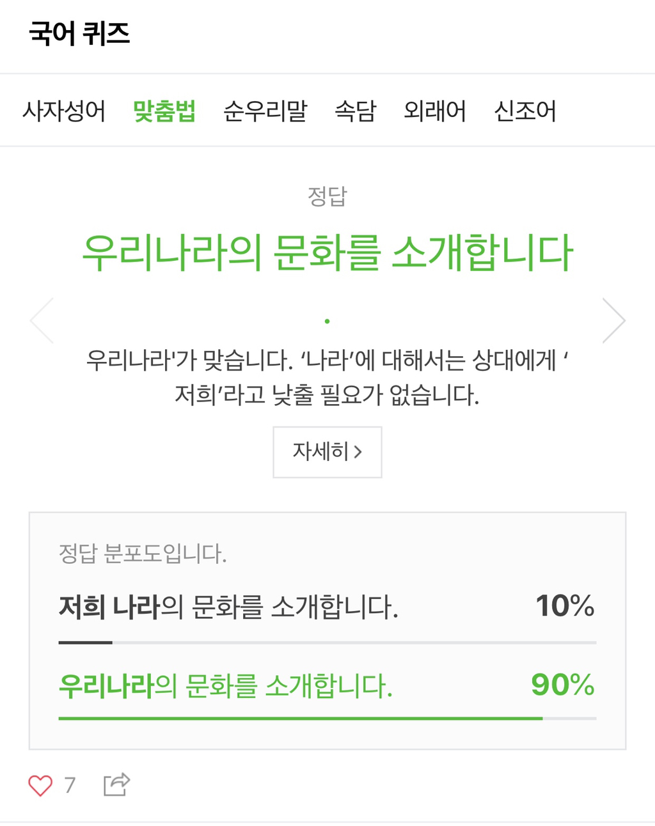Click the right arrow for the next question
This screenshot has height=826, width=655.
coord(615,320)
